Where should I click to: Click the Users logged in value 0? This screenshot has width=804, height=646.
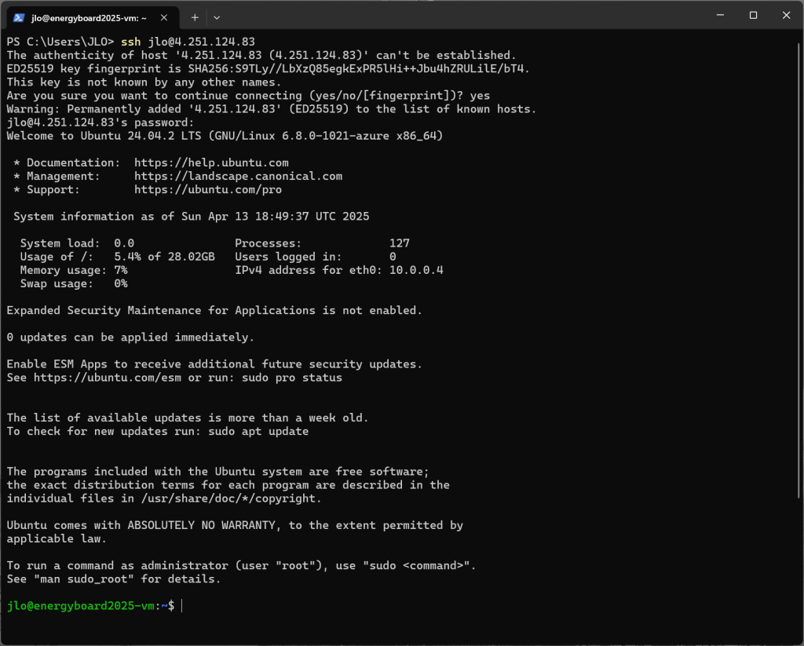pyautogui.click(x=393, y=257)
